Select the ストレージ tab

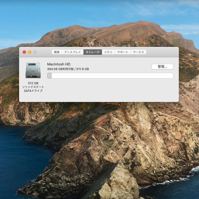pos(93,52)
